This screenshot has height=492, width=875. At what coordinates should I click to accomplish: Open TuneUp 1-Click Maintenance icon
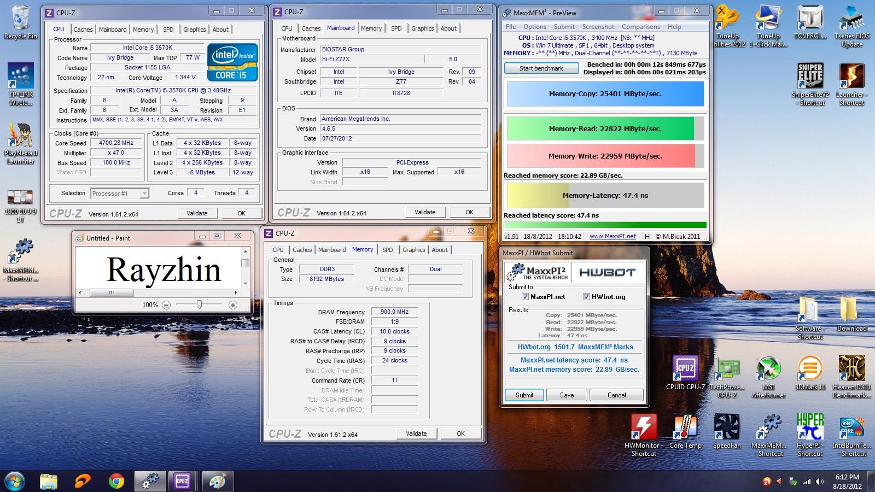tap(768, 26)
